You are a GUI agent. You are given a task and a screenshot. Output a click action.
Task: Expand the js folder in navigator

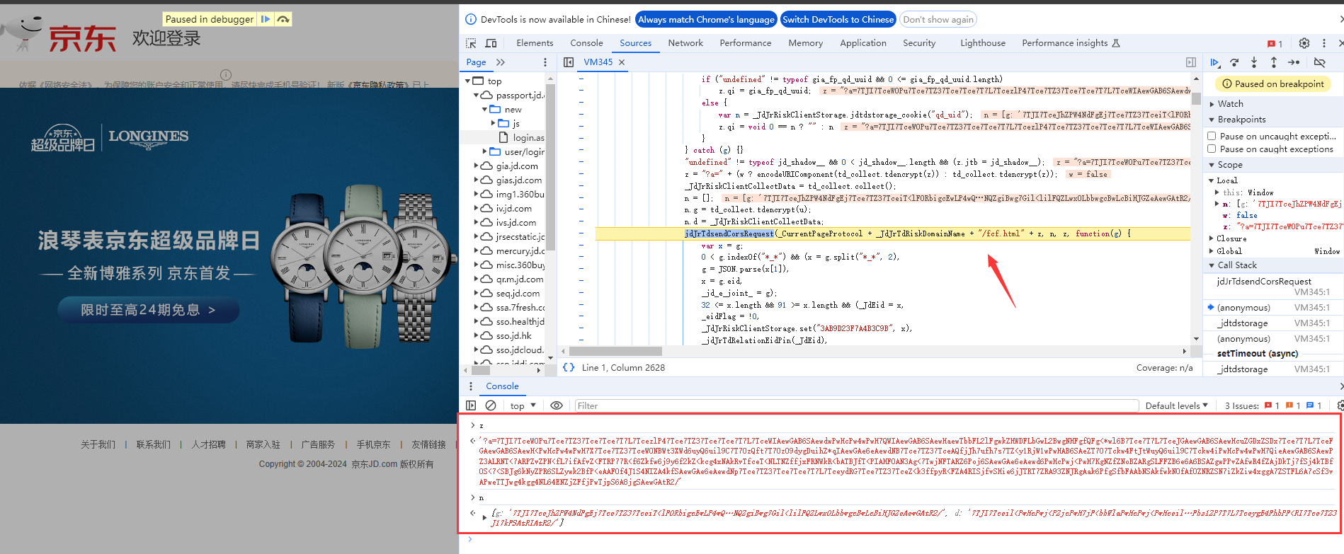pyautogui.click(x=494, y=123)
